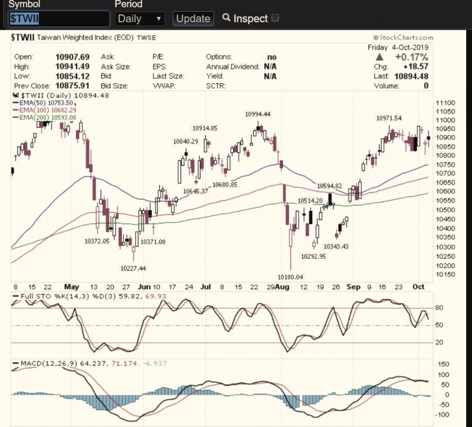Click the Last value 10894.48 in header
The image size is (472, 427).
(x=411, y=76)
